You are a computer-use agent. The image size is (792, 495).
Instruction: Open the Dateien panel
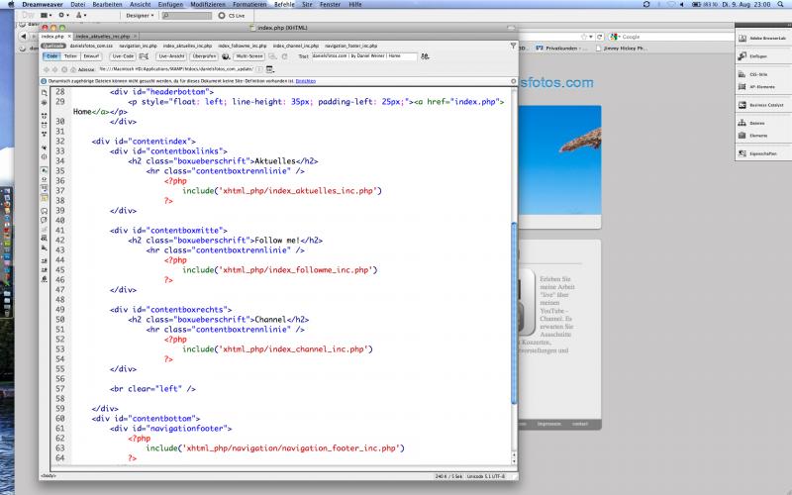[757, 123]
